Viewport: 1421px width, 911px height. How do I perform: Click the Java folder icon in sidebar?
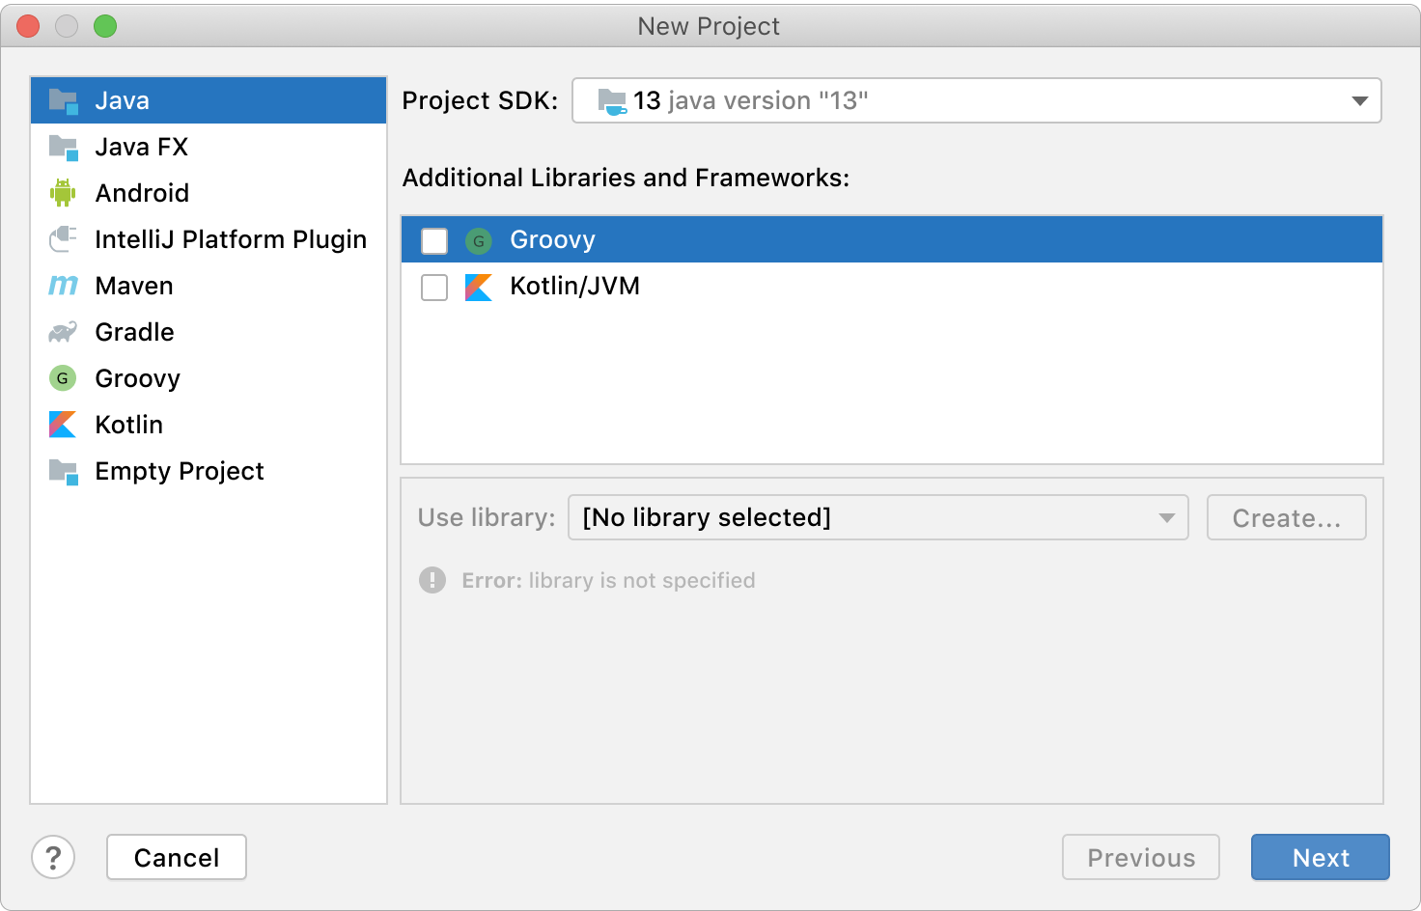click(x=63, y=100)
